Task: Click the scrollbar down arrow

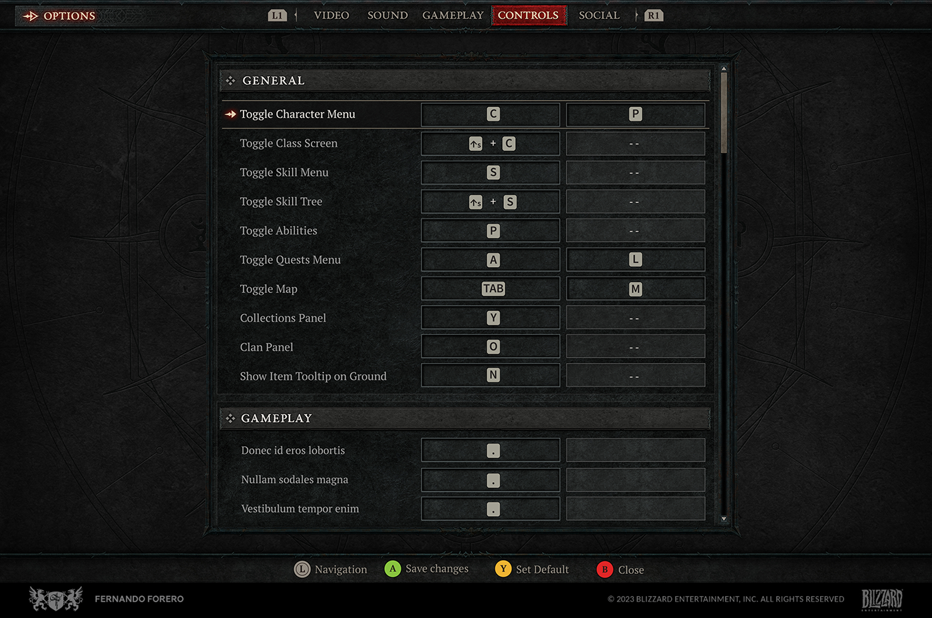Action: point(724,519)
